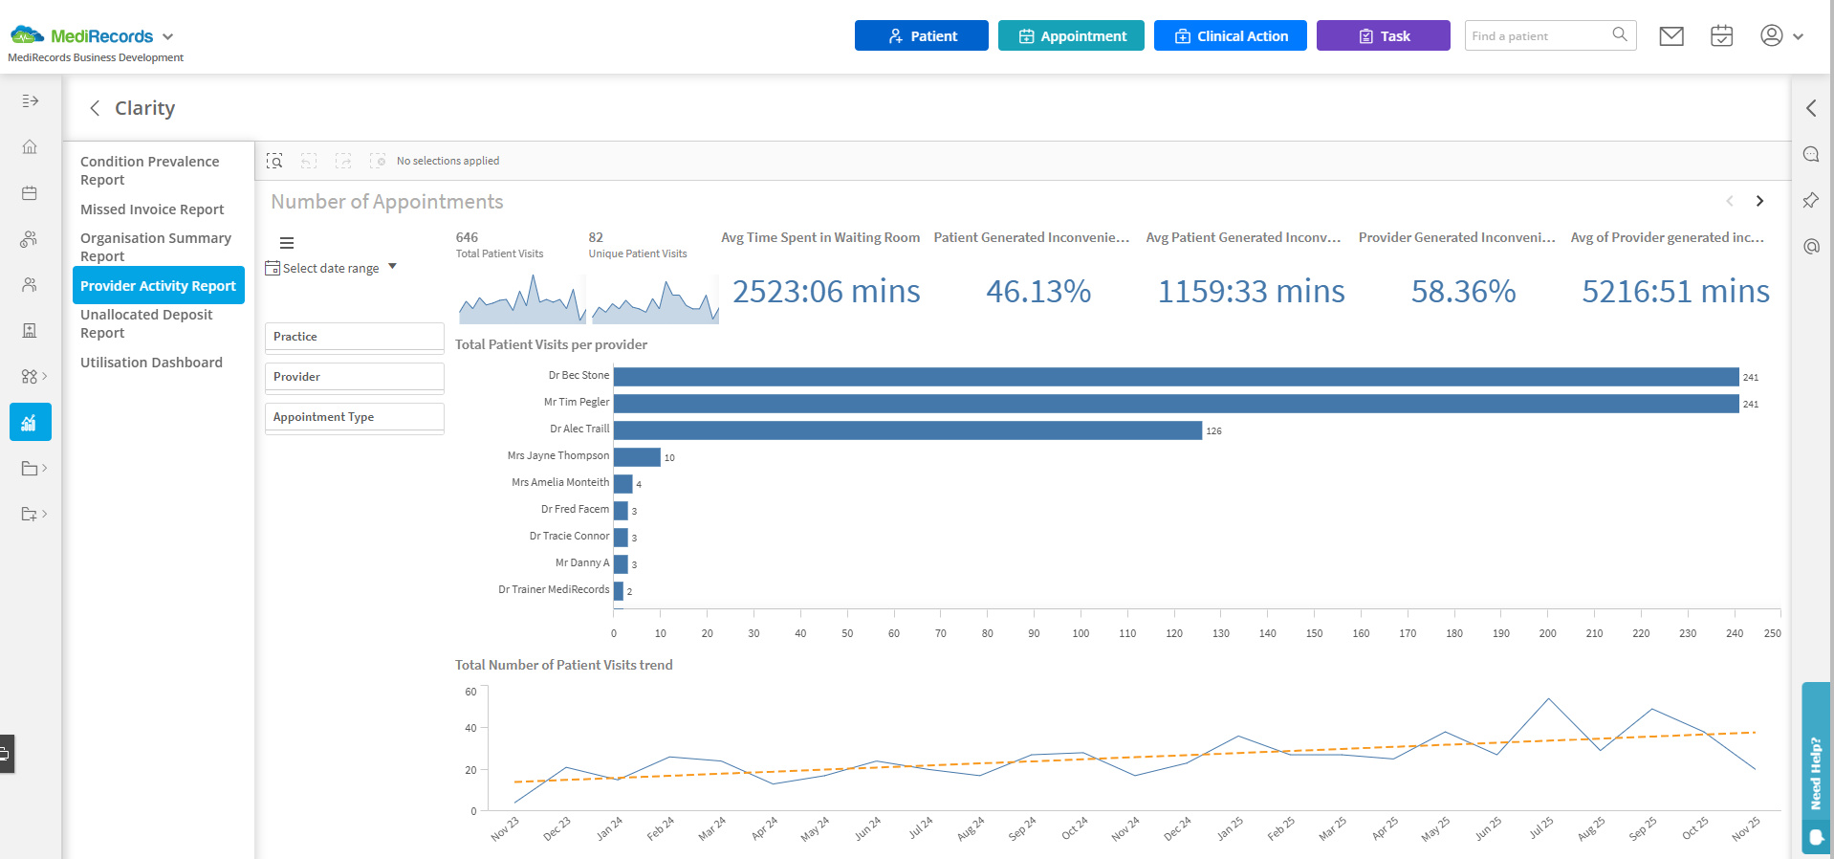The width and height of the screenshot is (1834, 859).
Task: Open the Provider filter
Action: coord(354,377)
